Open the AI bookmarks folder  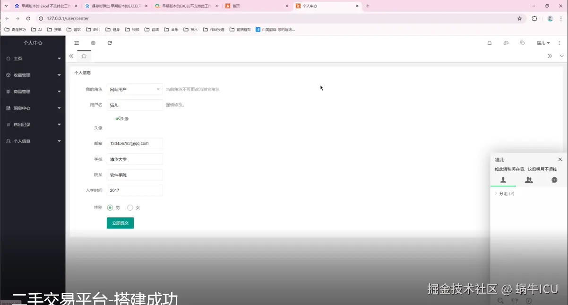(36, 29)
